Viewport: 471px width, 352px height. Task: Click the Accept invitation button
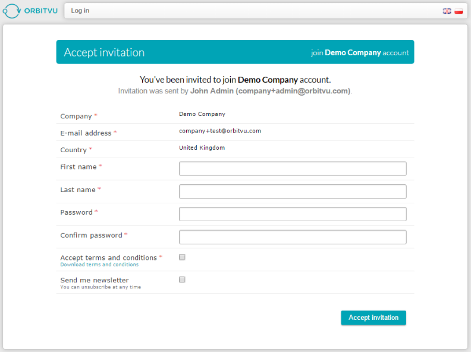(x=373, y=318)
